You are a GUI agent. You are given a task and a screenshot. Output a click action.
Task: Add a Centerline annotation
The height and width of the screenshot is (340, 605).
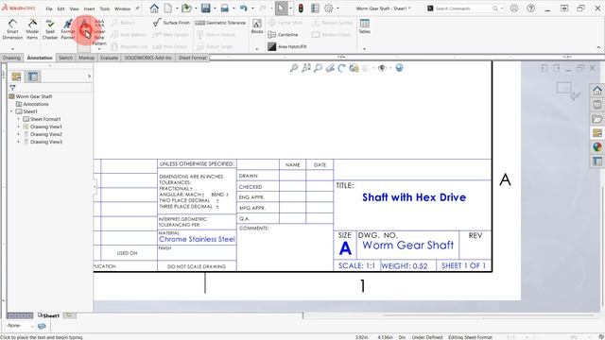(283, 35)
